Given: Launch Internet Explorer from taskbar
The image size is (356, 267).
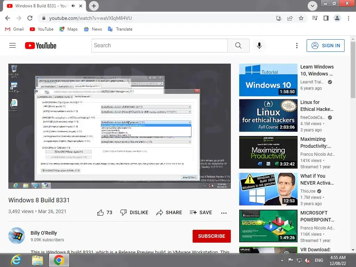Looking at the screenshot, I should click(16, 260).
